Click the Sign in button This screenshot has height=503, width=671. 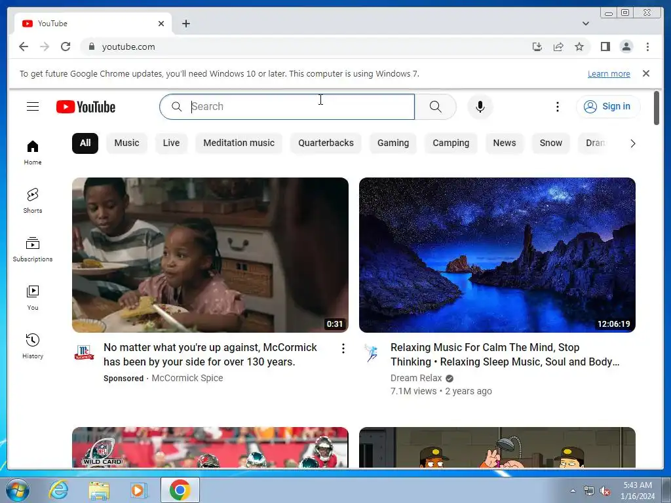point(608,107)
